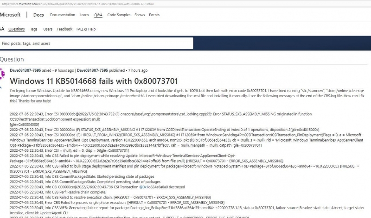Switch to the Questions tab
371x218 pixels.
(17, 29)
